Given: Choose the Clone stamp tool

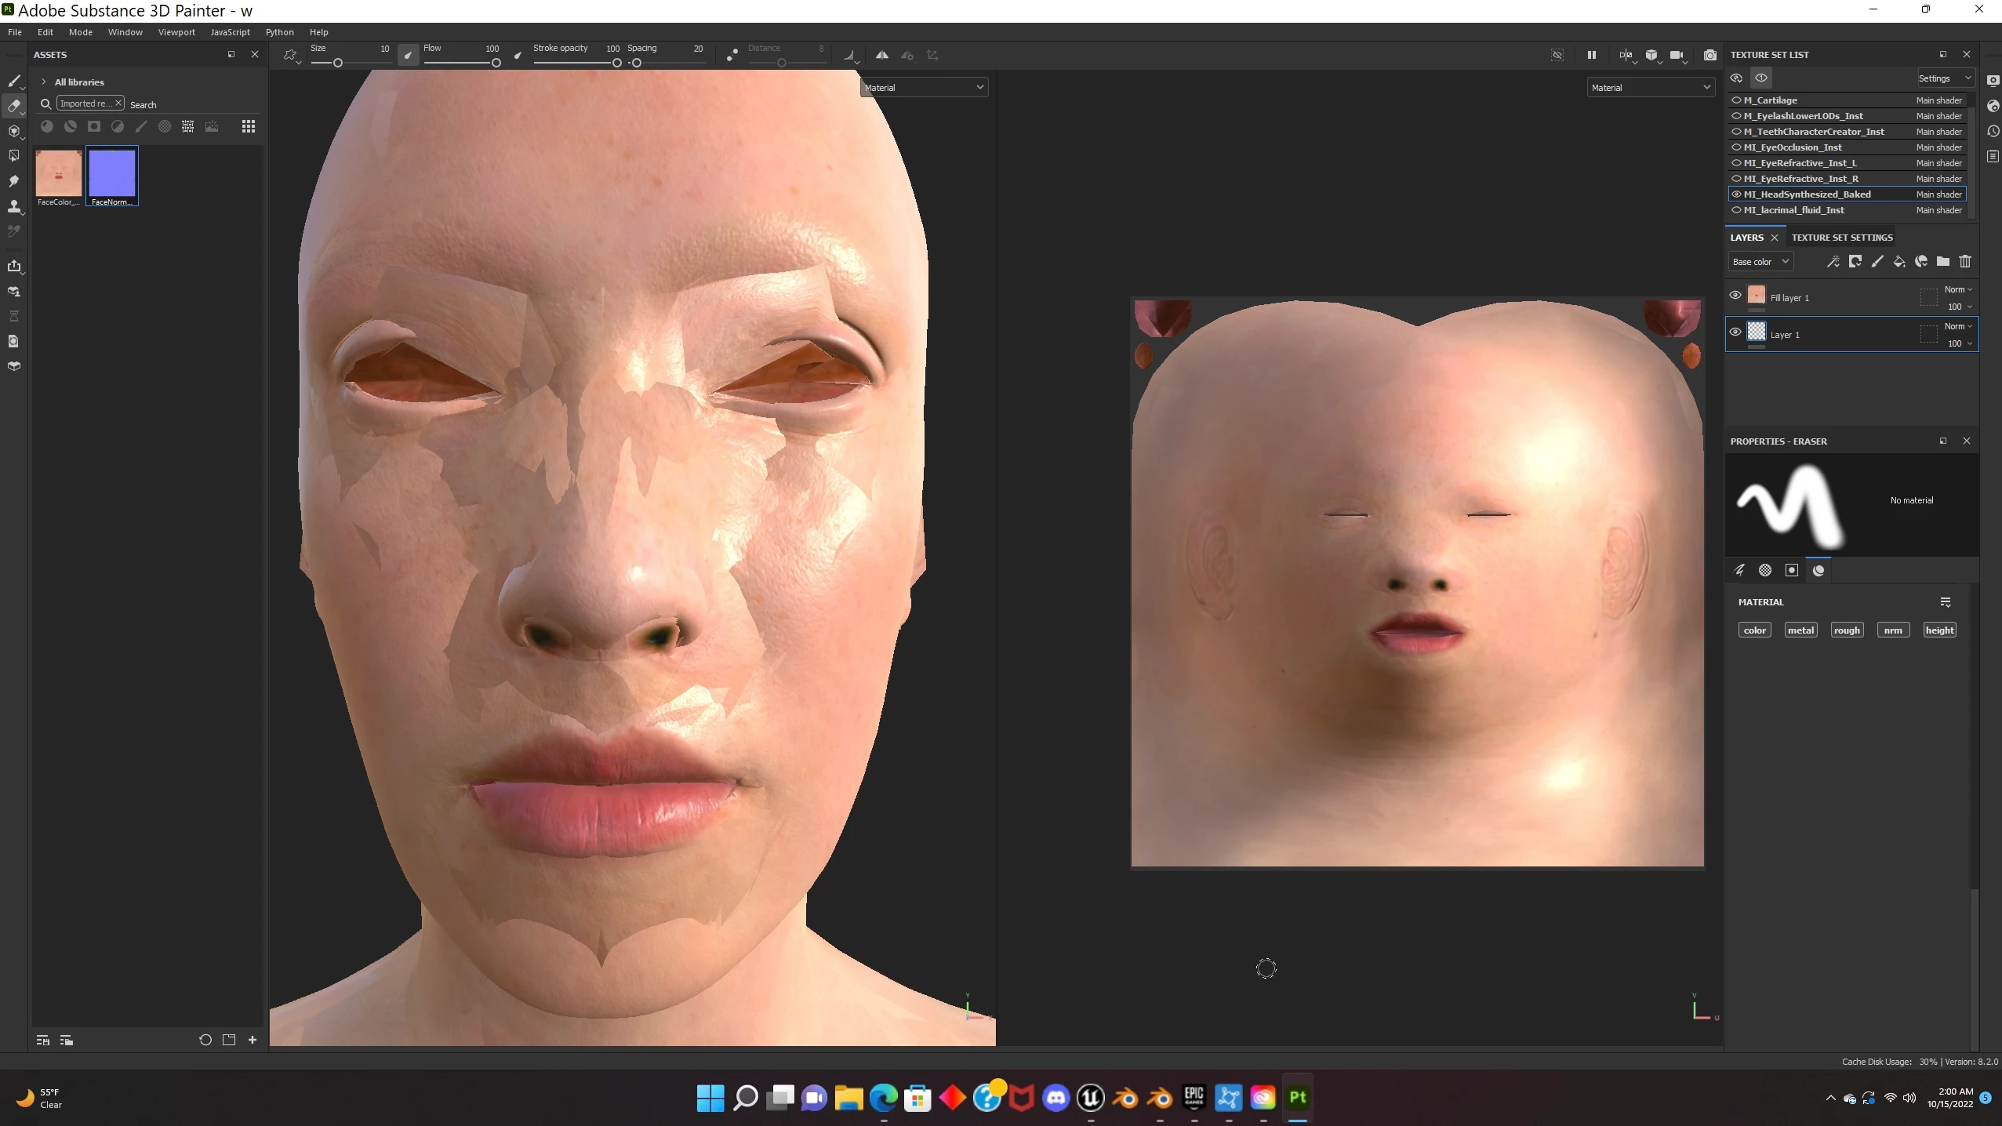Looking at the screenshot, I should (x=13, y=206).
